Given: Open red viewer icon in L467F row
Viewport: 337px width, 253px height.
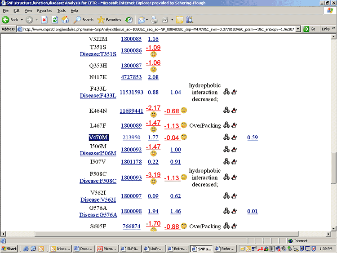Looking at the screenshot, I should tap(234, 125).
